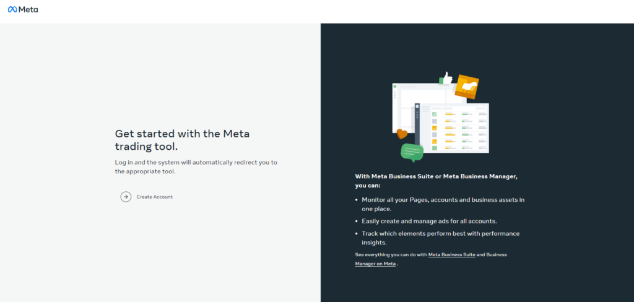Click the 'See everything you can do with' text
This screenshot has width=634, height=302.
click(391, 254)
